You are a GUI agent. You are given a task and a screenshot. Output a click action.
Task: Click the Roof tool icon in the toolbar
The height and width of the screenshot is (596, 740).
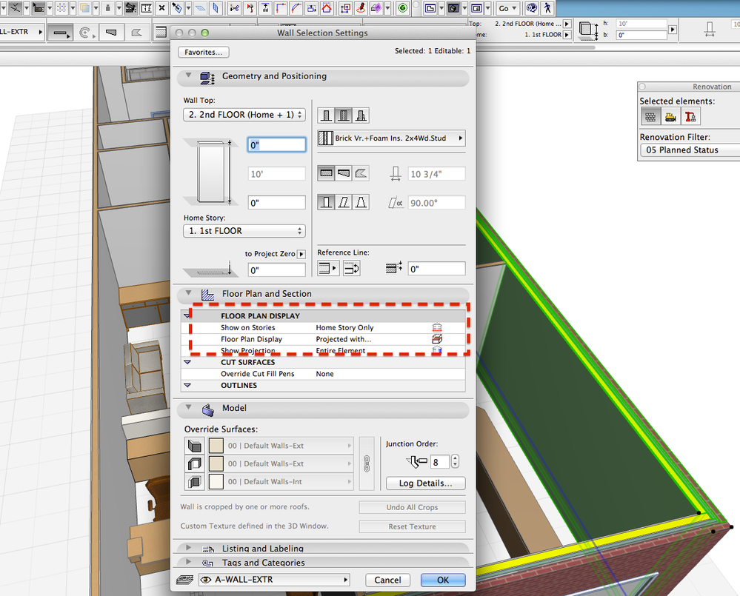click(x=326, y=8)
